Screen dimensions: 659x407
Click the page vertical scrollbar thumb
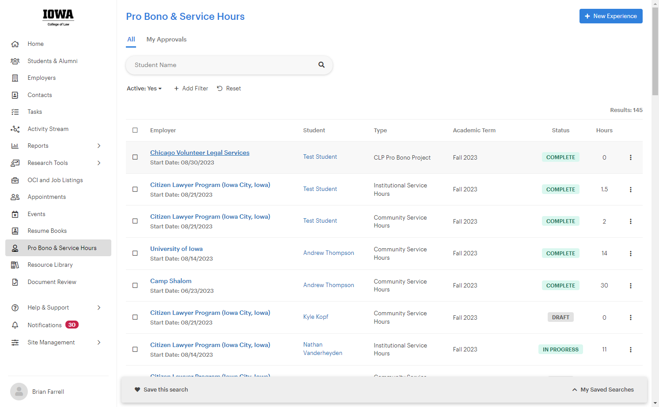[655, 51]
